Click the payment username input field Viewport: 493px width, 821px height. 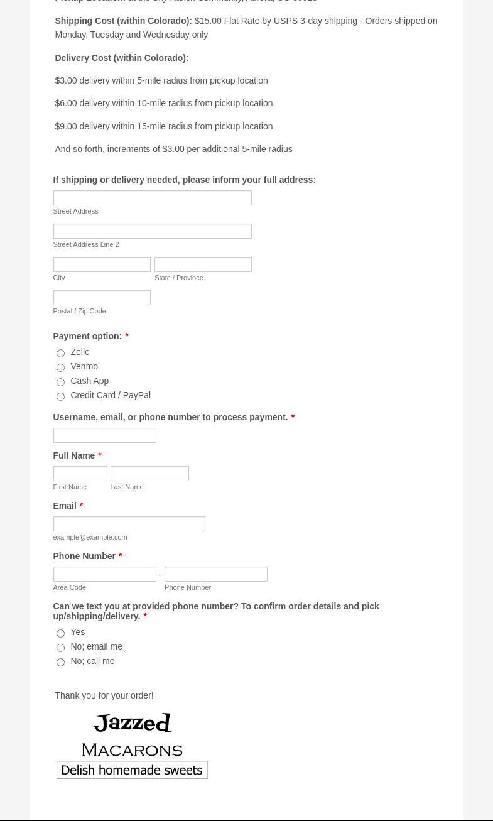pos(104,435)
